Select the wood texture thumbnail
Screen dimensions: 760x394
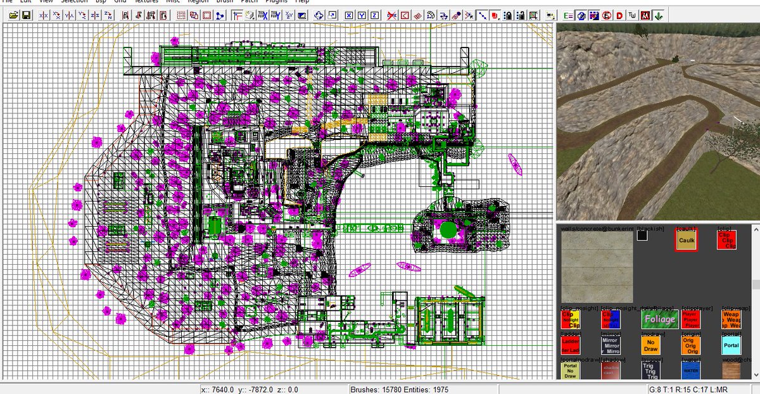(731, 371)
